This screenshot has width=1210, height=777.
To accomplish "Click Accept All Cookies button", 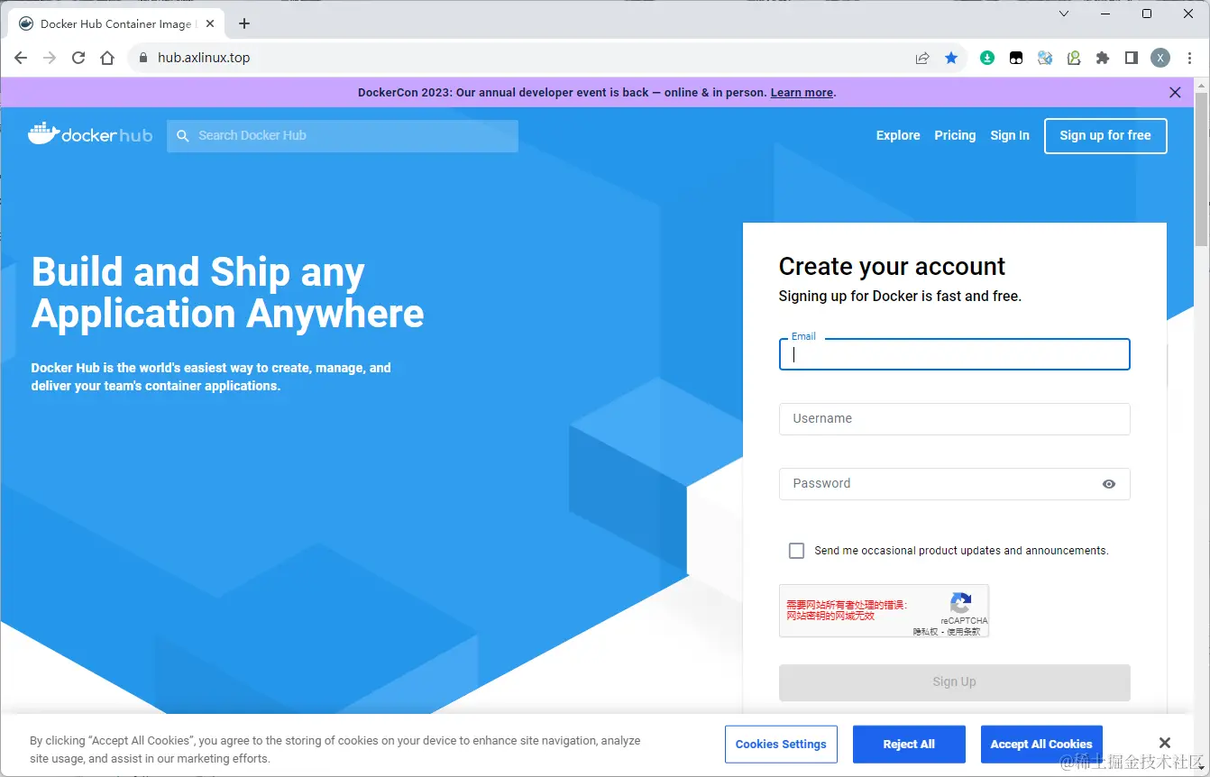I will 1041,745.
